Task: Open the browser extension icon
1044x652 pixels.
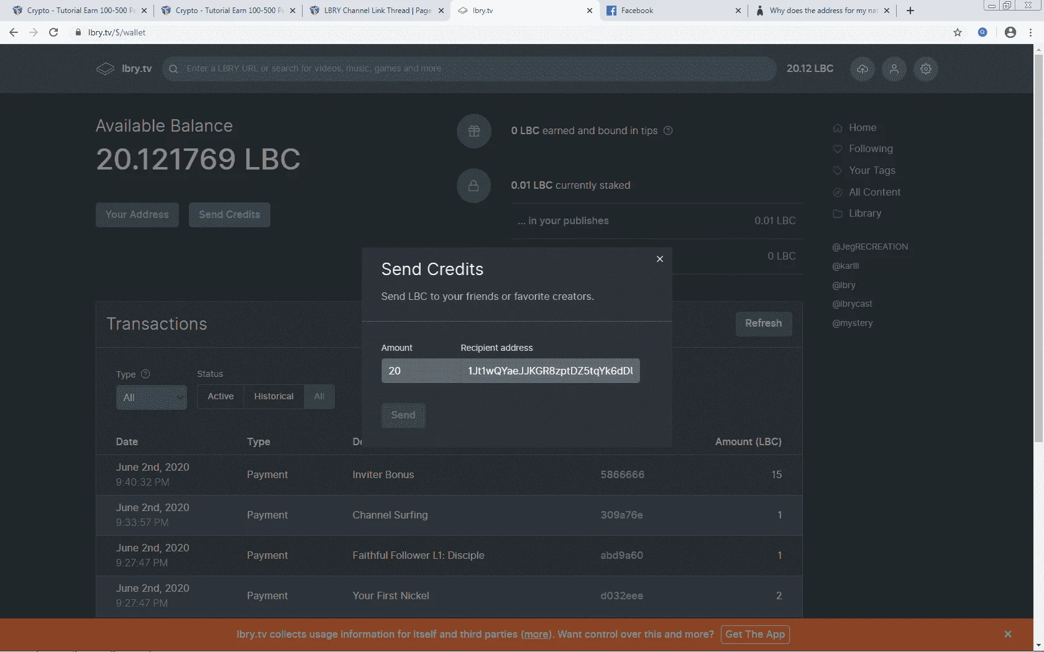Action: [x=982, y=32]
